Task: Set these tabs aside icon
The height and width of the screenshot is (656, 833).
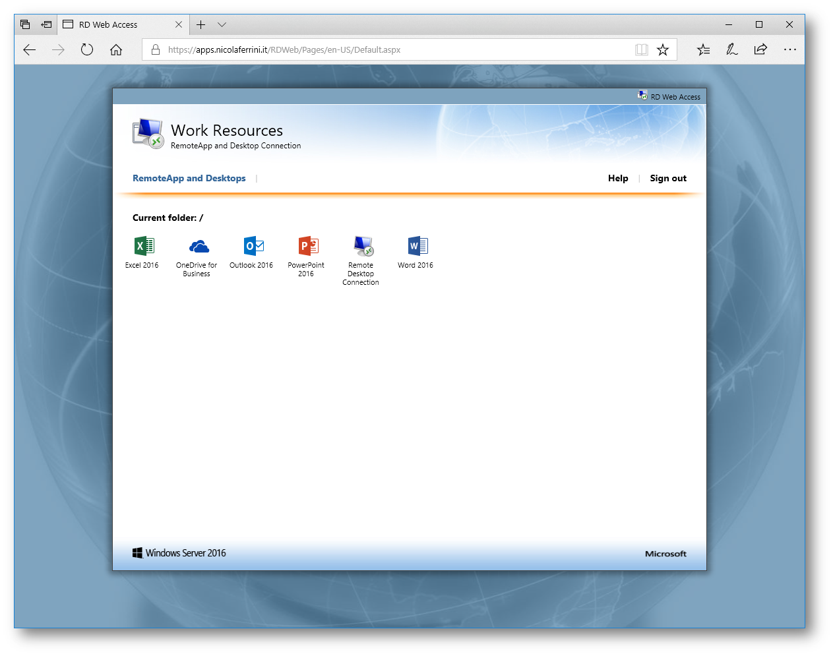Action: [x=46, y=24]
